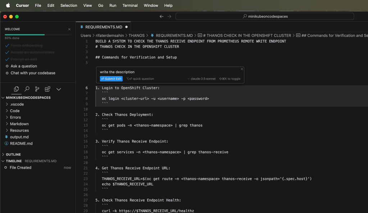Go forward with the right arrow
The height and width of the screenshot is (213, 368).
169,17
